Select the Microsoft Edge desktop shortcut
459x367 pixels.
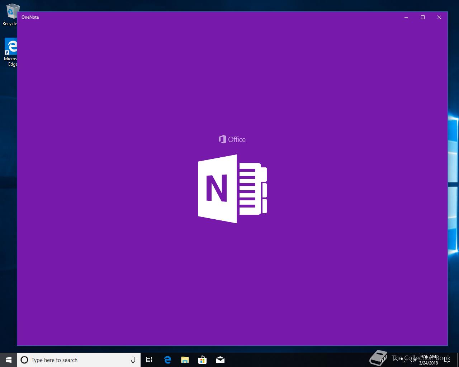[x=10, y=52]
